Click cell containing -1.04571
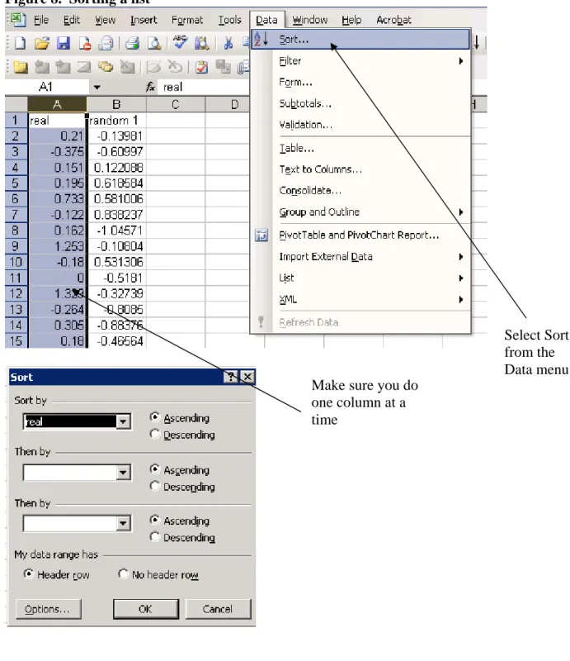Image resolution: width=570 pixels, height=661 pixels. pos(116,231)
